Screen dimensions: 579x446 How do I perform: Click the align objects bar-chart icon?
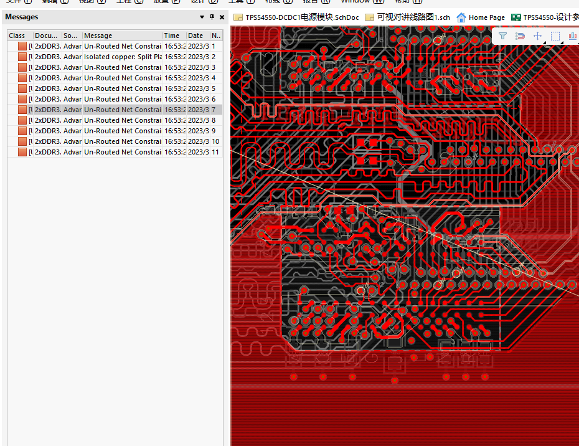573,36
